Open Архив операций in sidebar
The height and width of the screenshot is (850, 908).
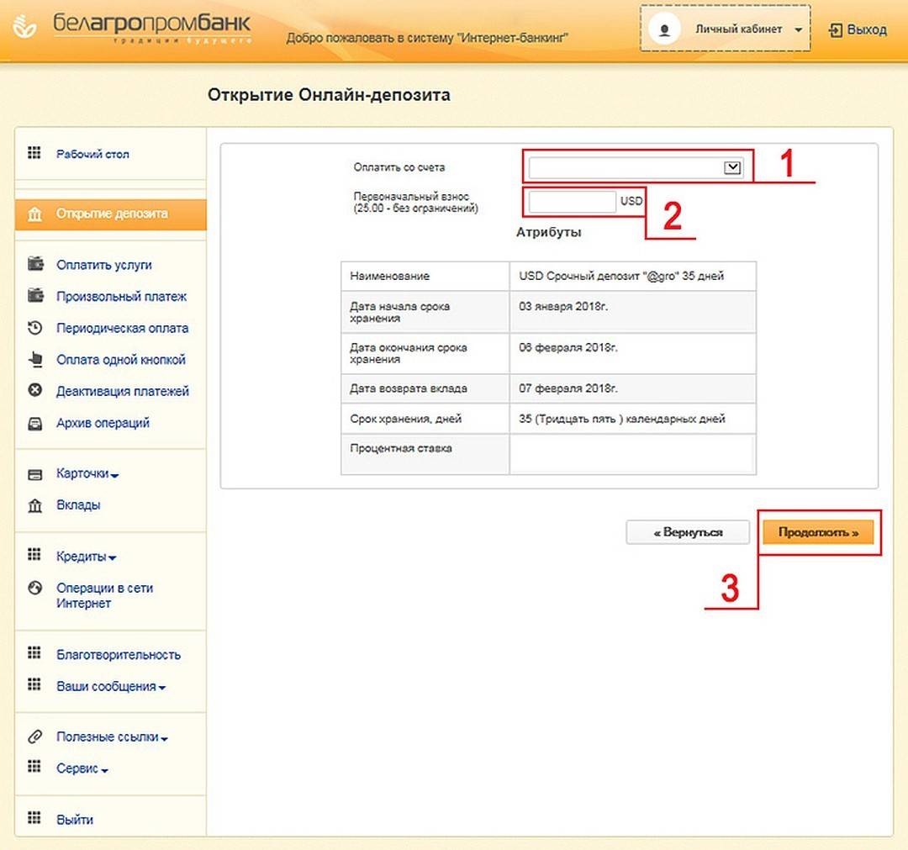[103, 423]
